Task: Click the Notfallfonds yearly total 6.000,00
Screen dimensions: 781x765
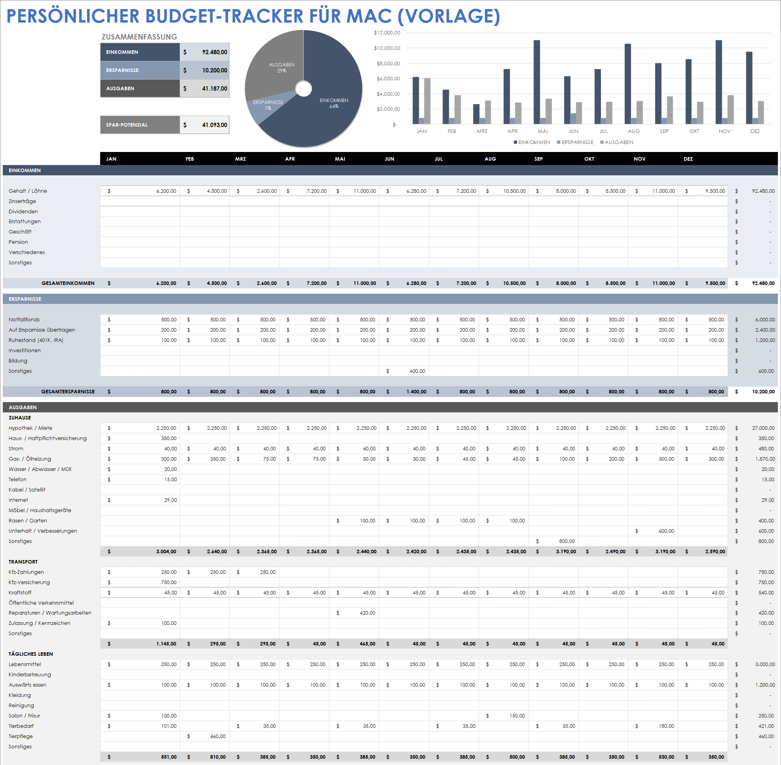Action: coord(752,320)
